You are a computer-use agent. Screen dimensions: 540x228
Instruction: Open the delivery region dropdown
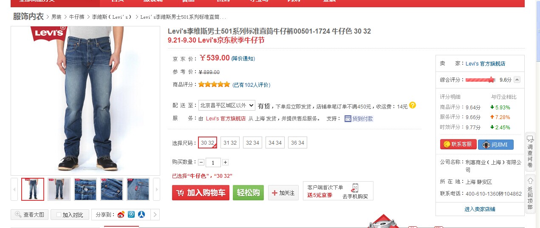pos(227,105)
